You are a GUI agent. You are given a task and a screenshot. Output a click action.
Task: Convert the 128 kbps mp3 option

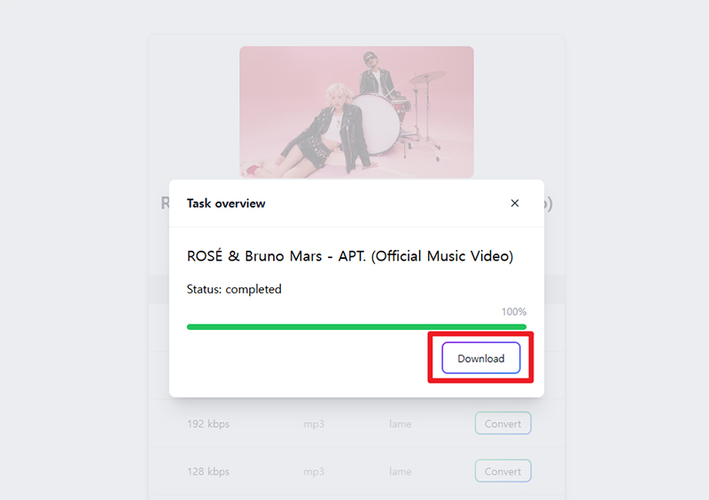pos(503,471)
